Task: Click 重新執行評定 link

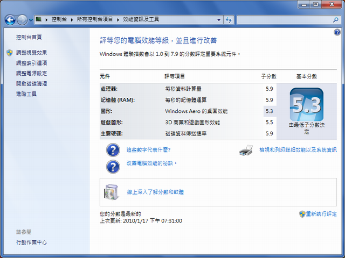Action: 321,214
